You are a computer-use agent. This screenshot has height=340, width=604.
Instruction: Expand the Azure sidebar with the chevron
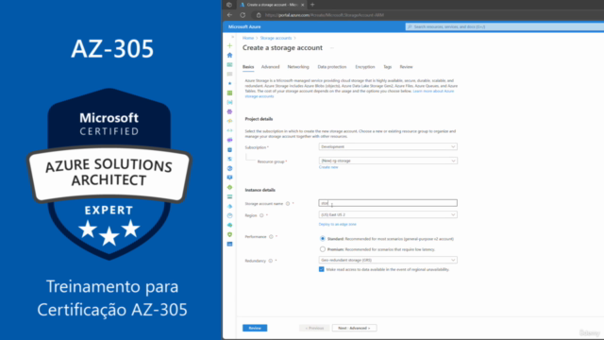point(232,37)
